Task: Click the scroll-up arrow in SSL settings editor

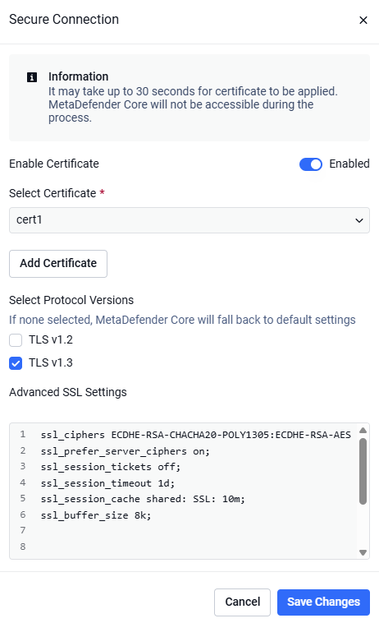Action: pos(363,431)
